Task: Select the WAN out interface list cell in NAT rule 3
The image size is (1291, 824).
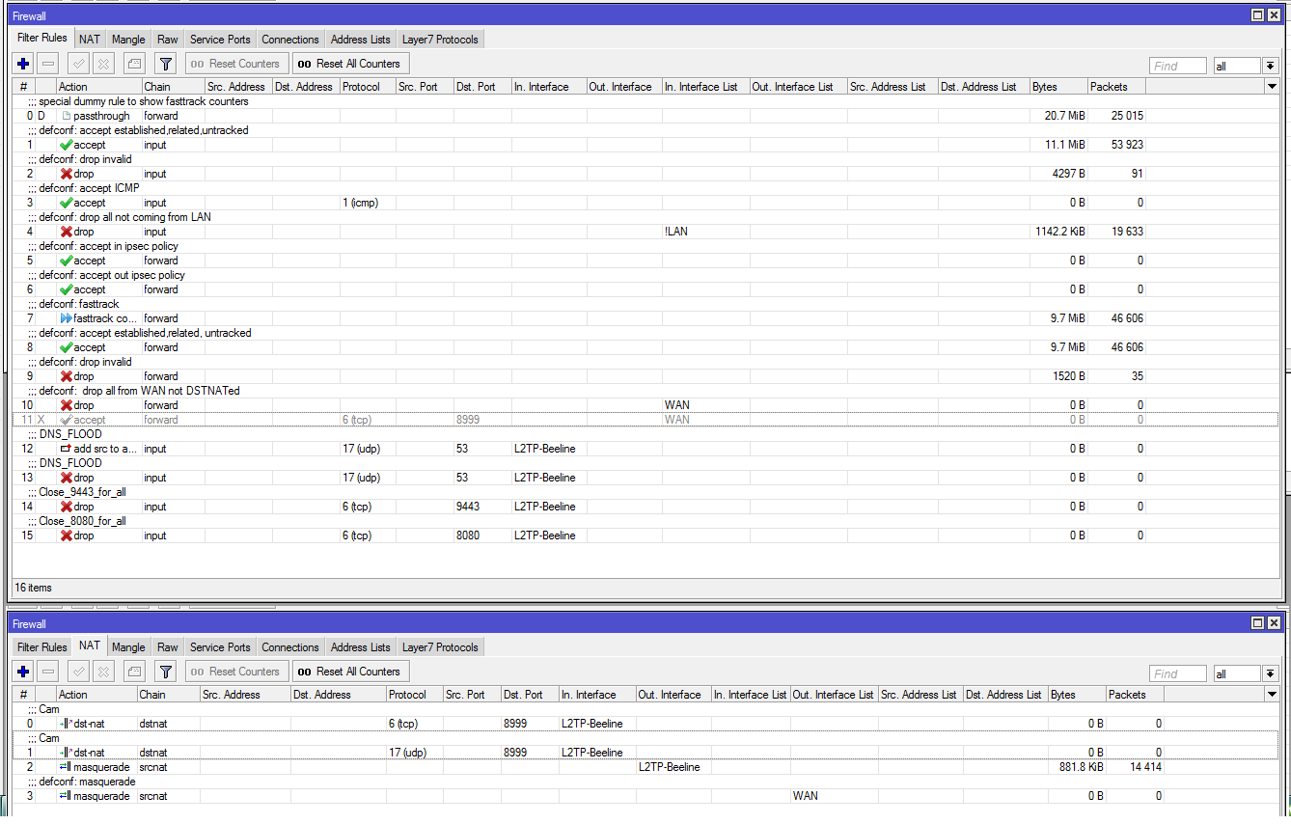Action: [x=835, y=796]
